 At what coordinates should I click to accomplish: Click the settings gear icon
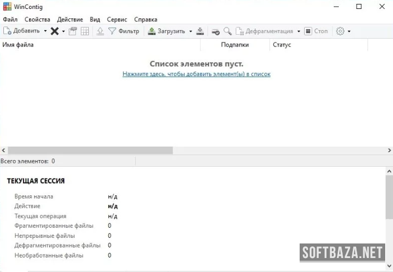coord(340,31)
